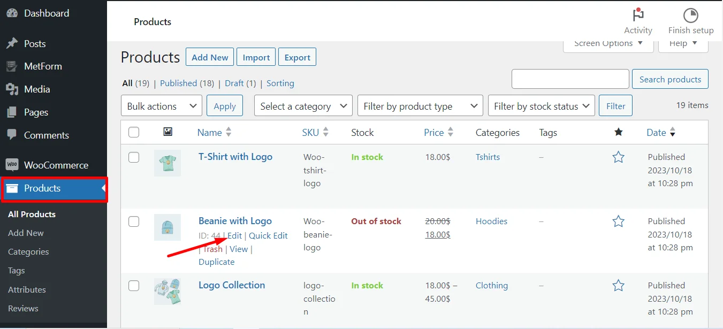Tick the select-all products checkbox
The image size is (723, 329).
[134, 132]
